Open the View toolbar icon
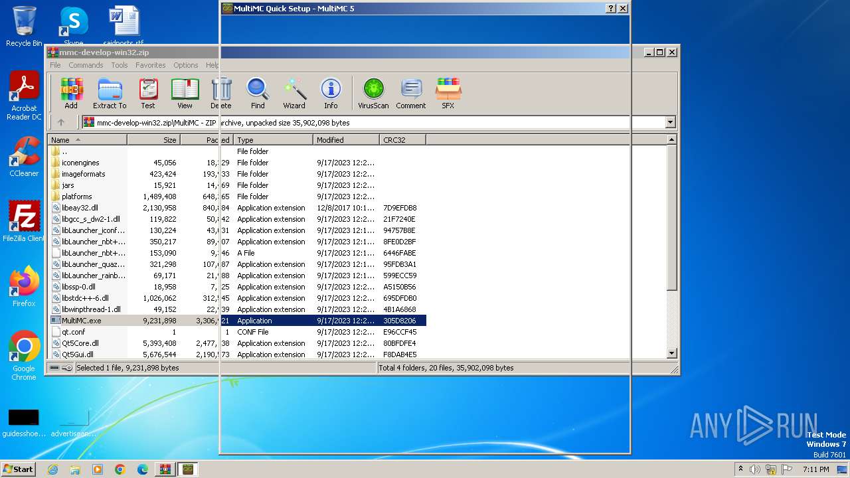850x478 pixels. click(x=185, y=93)
